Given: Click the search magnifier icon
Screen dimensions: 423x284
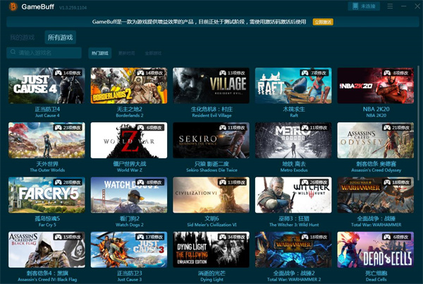Looking at the screenshot, I should 13,52.
